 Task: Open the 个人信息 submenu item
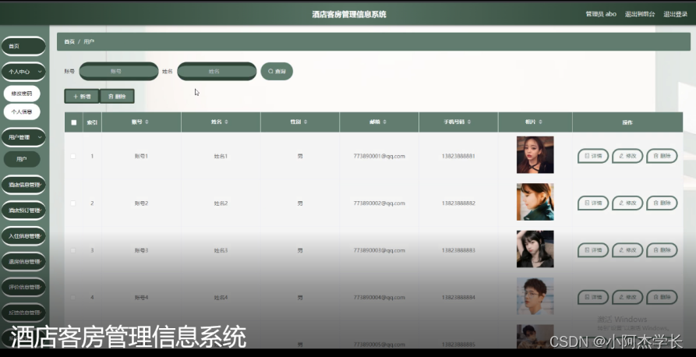point(22,112)
